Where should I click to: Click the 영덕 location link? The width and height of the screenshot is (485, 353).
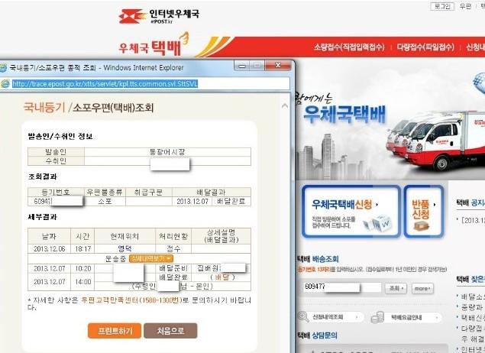(125, 248)
